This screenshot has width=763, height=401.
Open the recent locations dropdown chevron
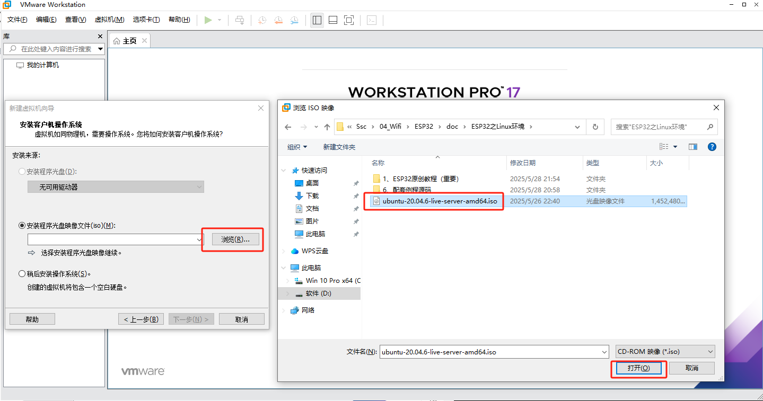317,127
